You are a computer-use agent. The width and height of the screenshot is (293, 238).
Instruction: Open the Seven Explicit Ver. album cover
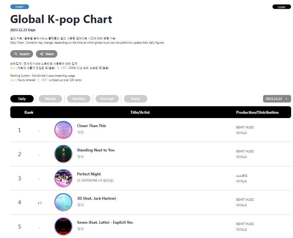pos(63,226)
